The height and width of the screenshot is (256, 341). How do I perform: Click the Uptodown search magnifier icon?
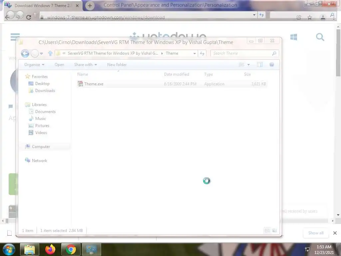tap(320, 37)
